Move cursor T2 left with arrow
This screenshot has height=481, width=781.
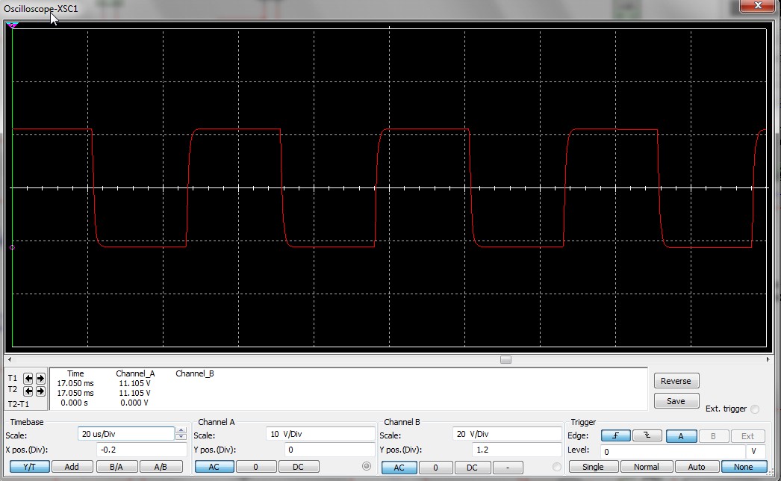28,391
